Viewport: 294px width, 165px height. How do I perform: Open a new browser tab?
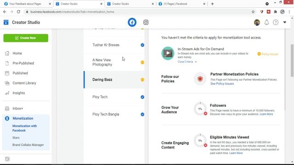point(212,4)
